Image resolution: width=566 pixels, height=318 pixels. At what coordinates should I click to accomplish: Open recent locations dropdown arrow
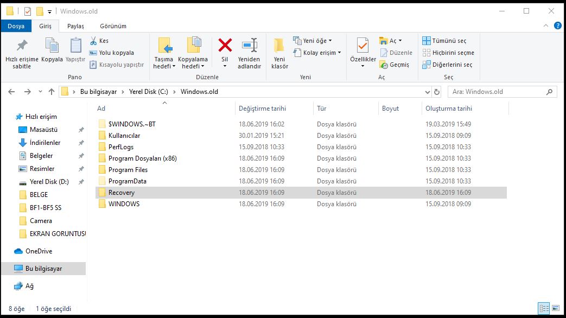(x=40, y=92)
